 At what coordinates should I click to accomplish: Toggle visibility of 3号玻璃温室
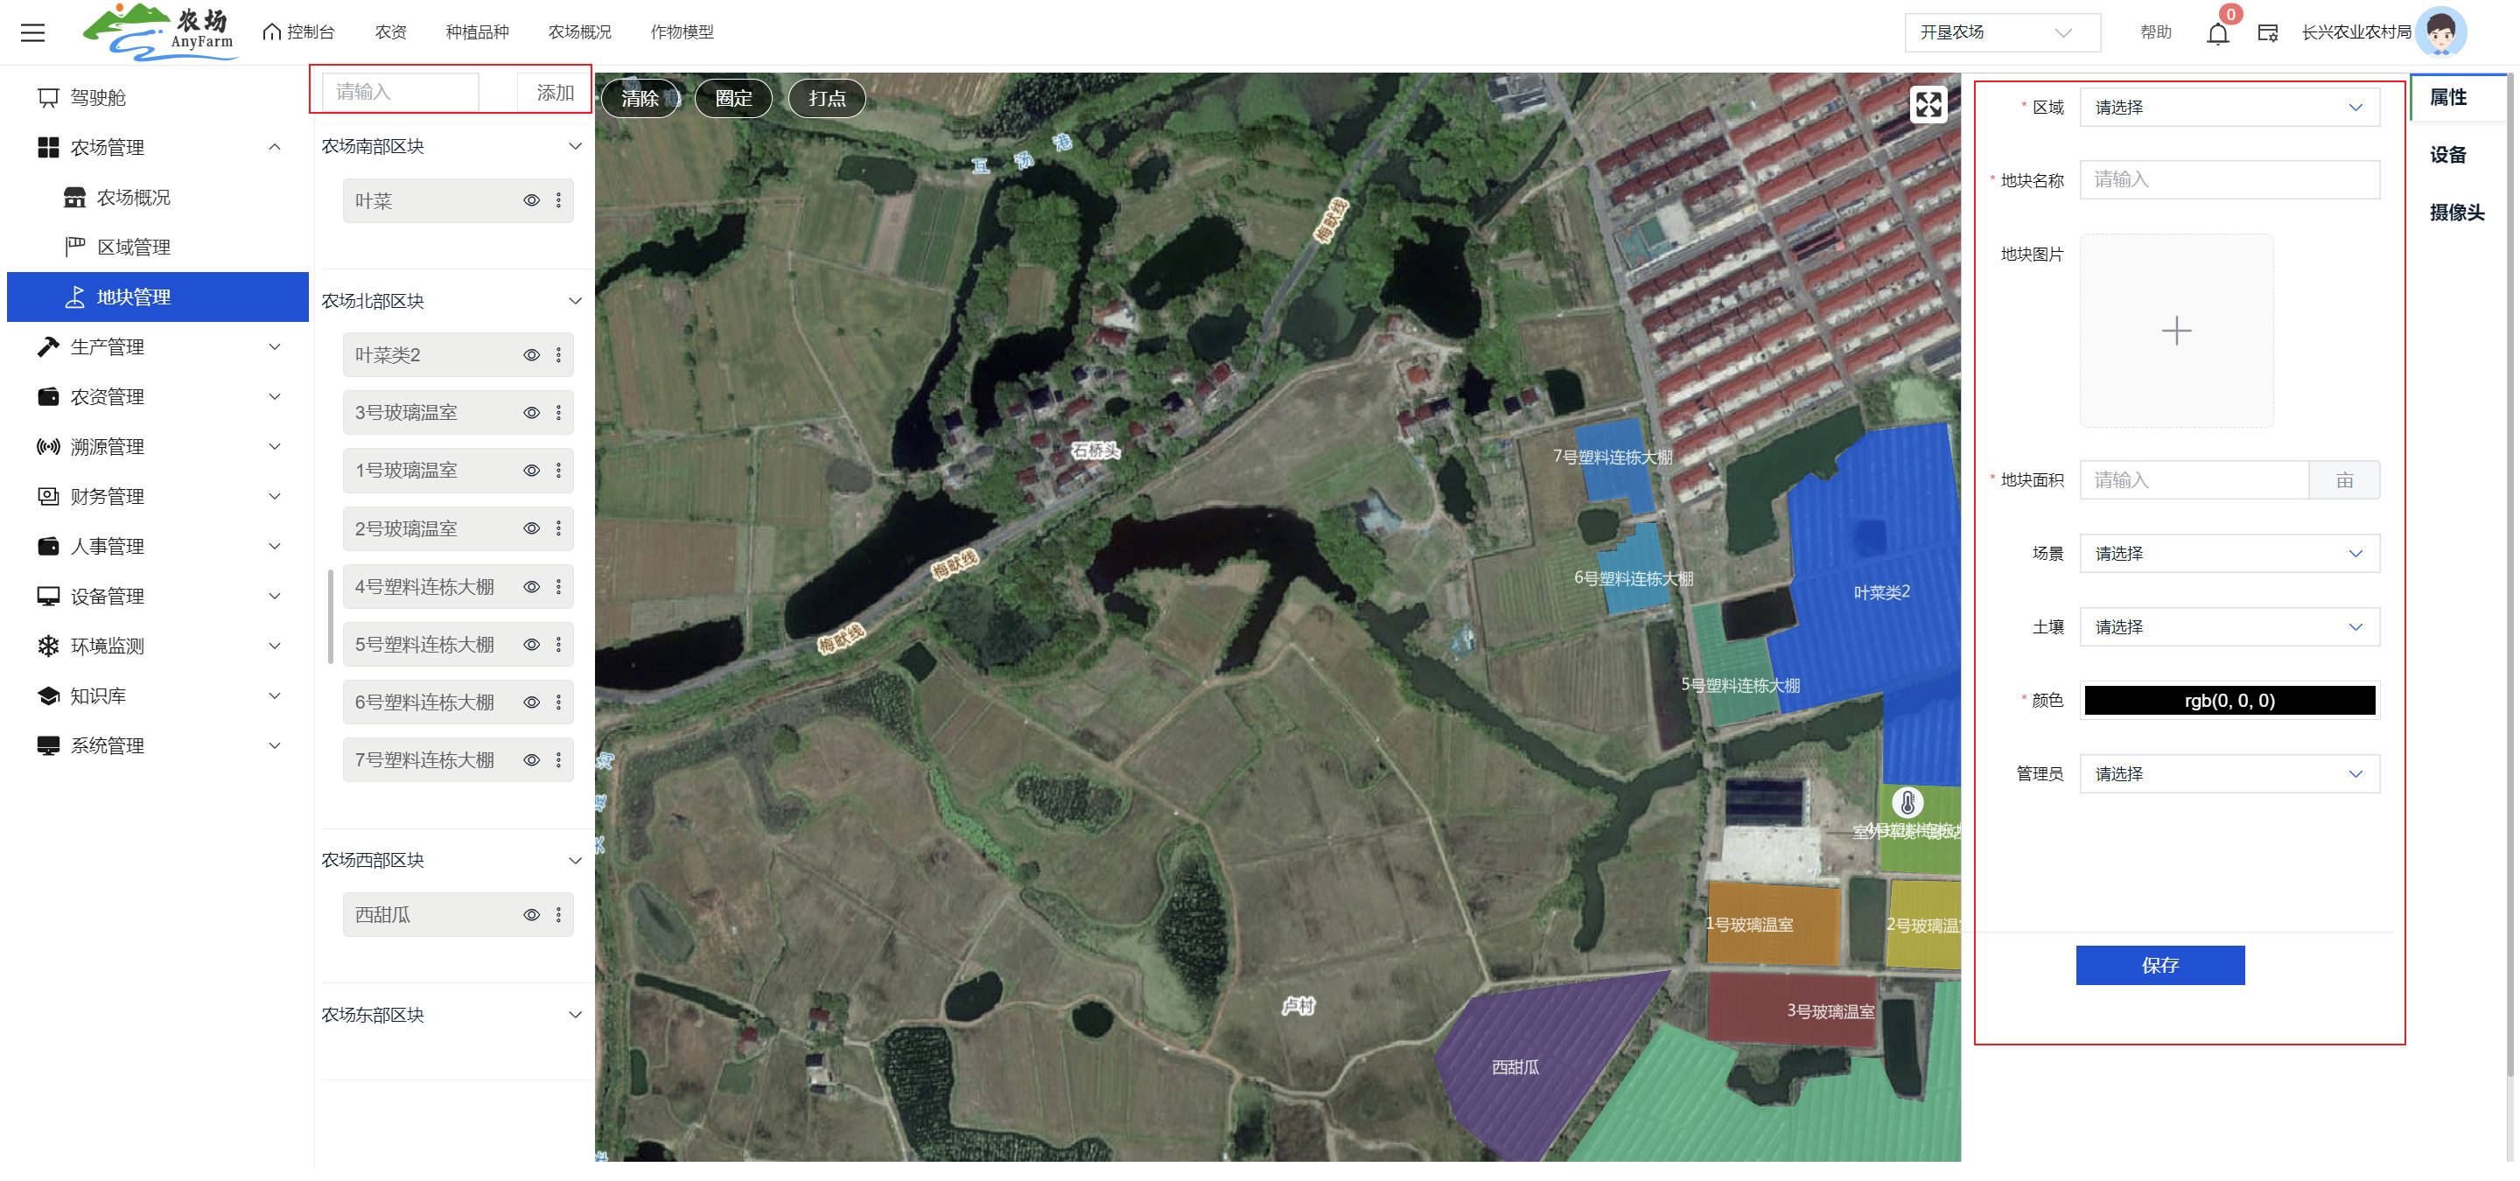pos(531,413)
